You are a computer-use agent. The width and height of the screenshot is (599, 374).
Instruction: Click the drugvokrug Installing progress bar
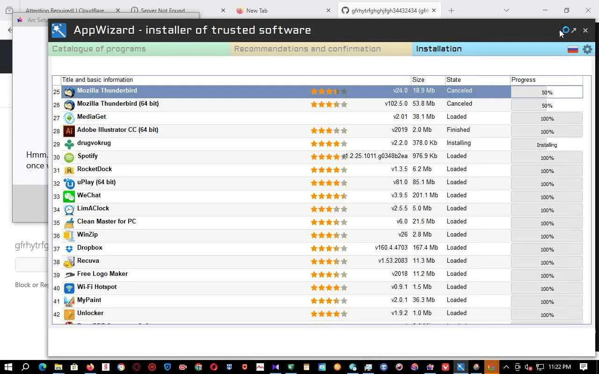coord(547,144)
